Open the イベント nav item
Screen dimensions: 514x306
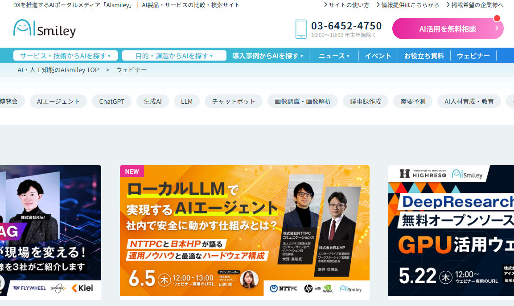click(x=378, y=56)
